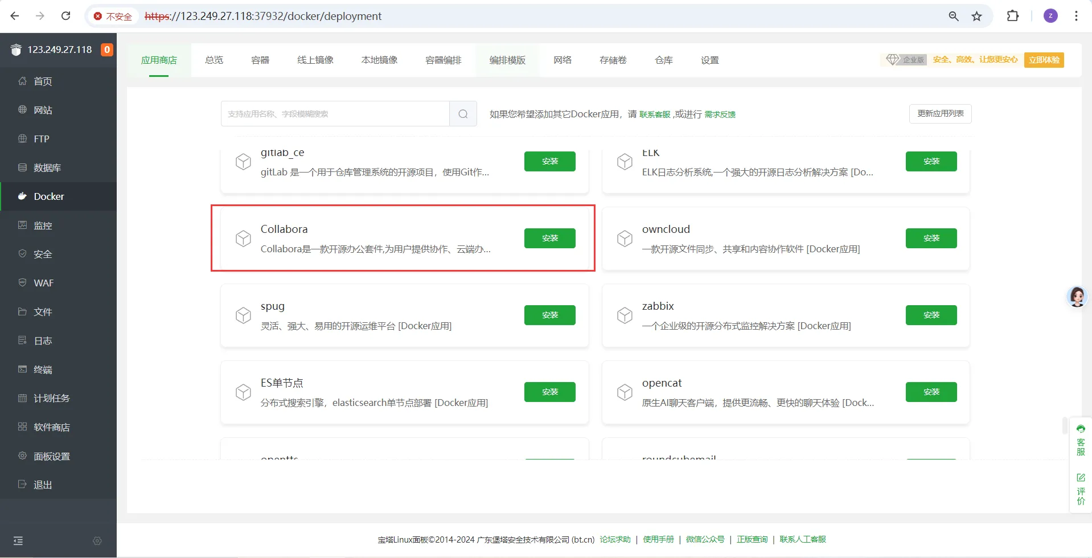
Task: Switch to the 容器 containers tab
Action: coord(260,60)
